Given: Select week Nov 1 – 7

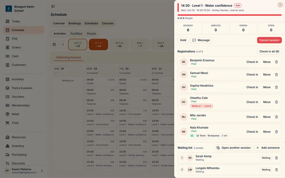Looking at the screenshot, I should pyautogui.click(x=140, y=44).
